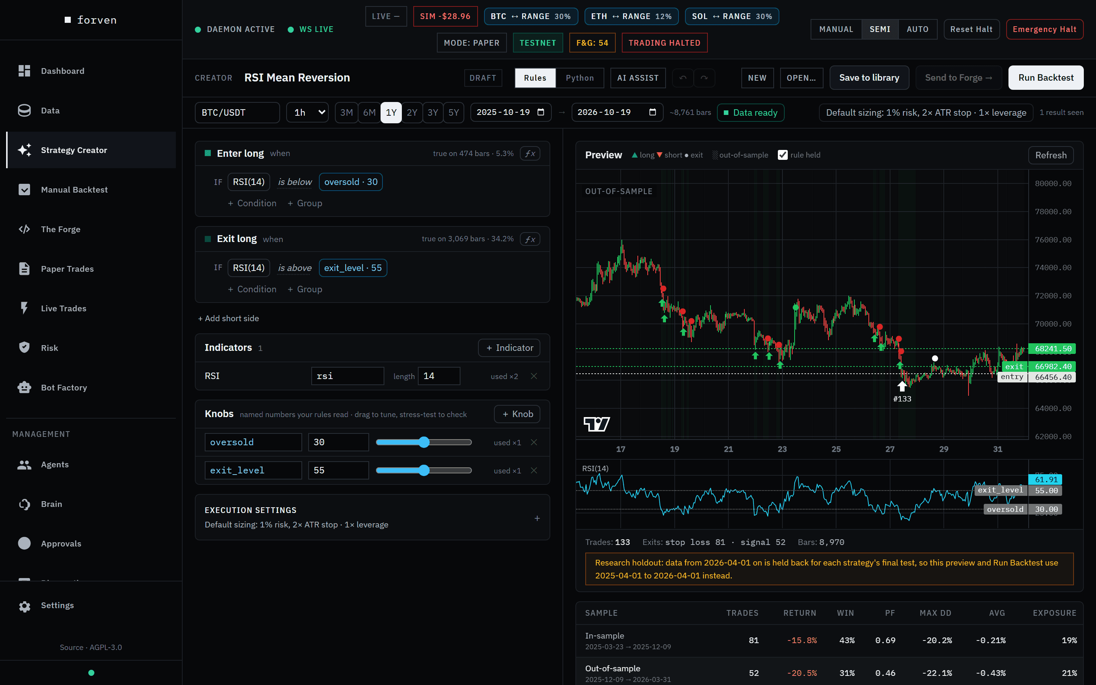1096x685 pixels.
Task: Open the Live Trades lightning icon
Action: tap(24, 308)
